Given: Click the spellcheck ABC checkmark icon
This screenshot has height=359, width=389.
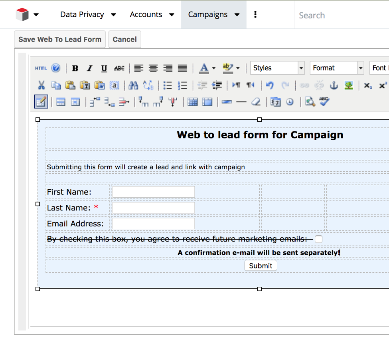Looking at the screenshot, I should pyautogui.click(x=324, y=102).
